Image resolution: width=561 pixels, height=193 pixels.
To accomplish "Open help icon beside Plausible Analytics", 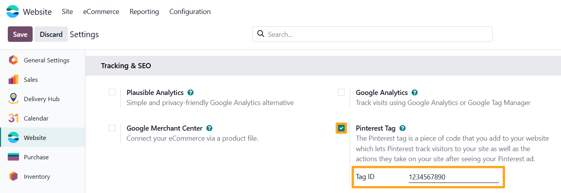I will click(x=190, y=93).
